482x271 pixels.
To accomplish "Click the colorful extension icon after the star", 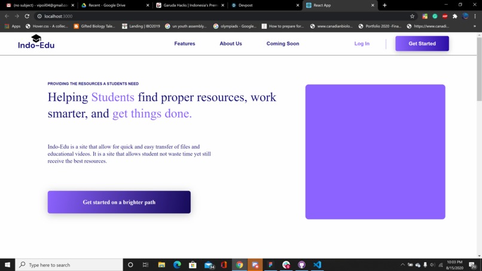I will (425, 16).
